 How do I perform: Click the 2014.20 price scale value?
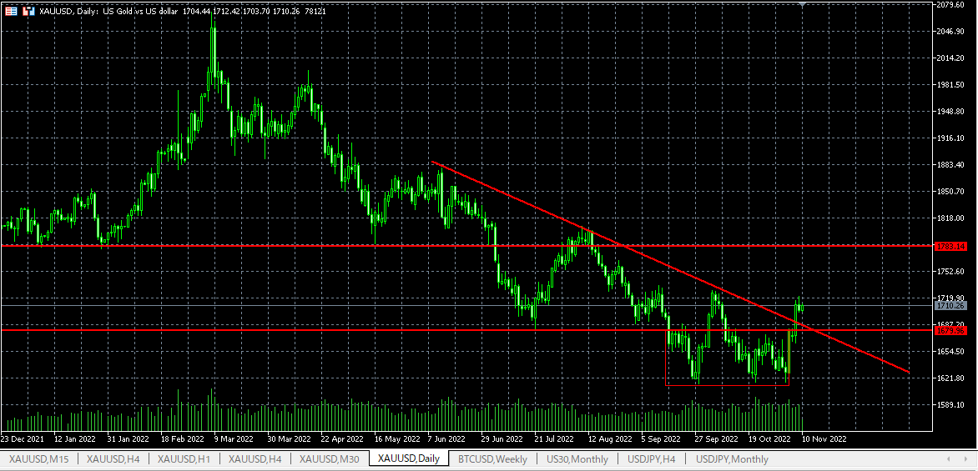coord(951,58)
